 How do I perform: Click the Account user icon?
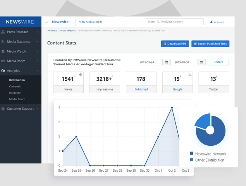212,22
